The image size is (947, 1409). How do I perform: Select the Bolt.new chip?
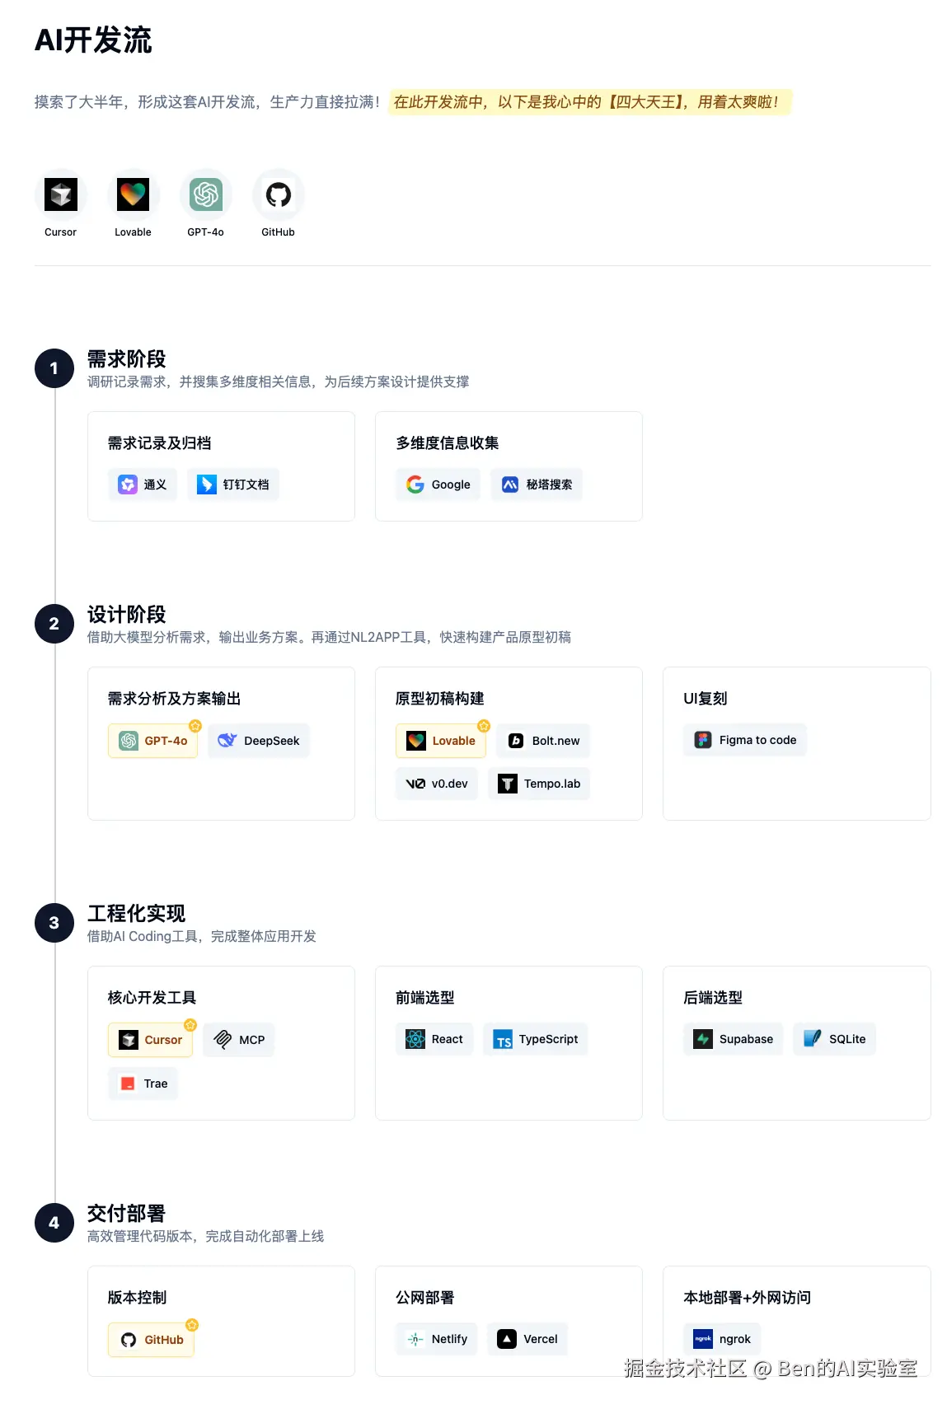(543, 741)
